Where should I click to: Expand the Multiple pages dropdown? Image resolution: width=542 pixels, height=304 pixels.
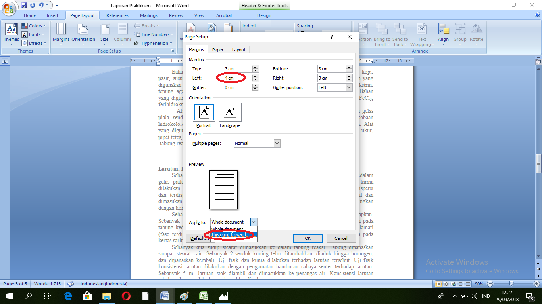pyautogui.click(x=277, y=143)
